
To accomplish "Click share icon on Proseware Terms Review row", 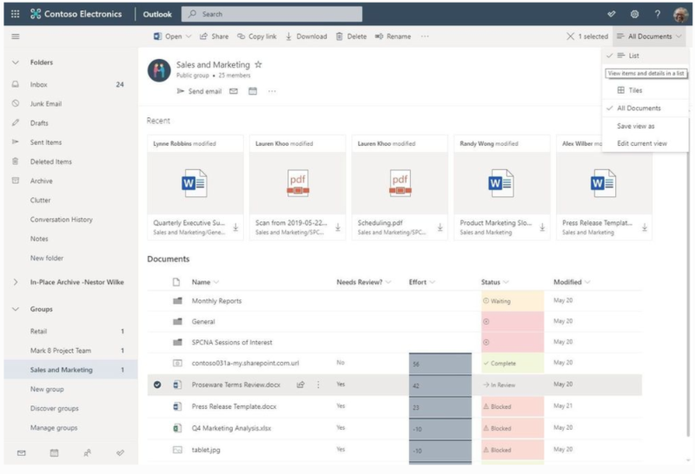I will tap(301, 385).
